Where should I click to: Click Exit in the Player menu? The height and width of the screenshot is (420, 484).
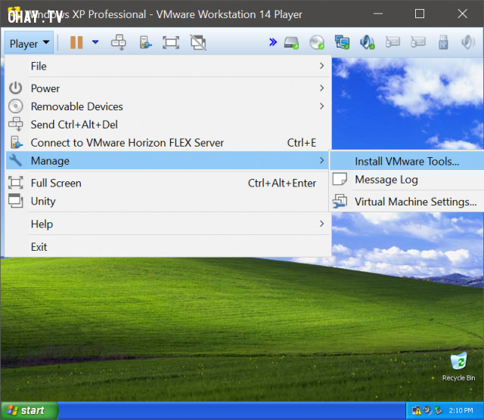(168, 247)
